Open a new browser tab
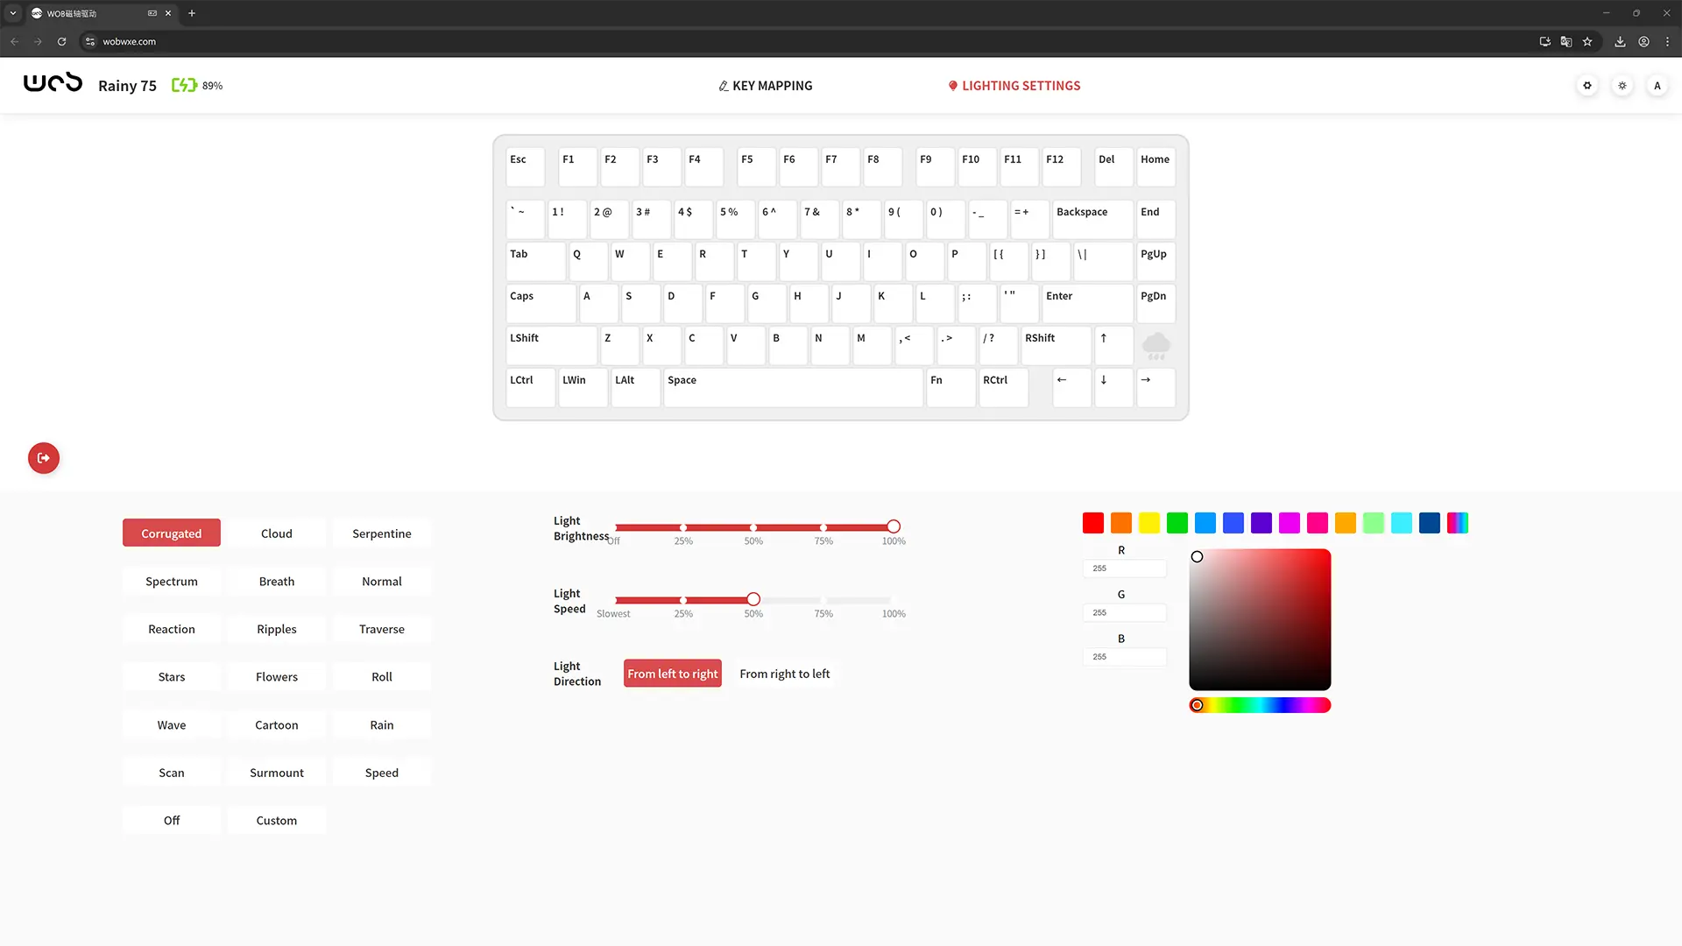The width and height of the screenshot is (1682, 946). coord(192,13)
